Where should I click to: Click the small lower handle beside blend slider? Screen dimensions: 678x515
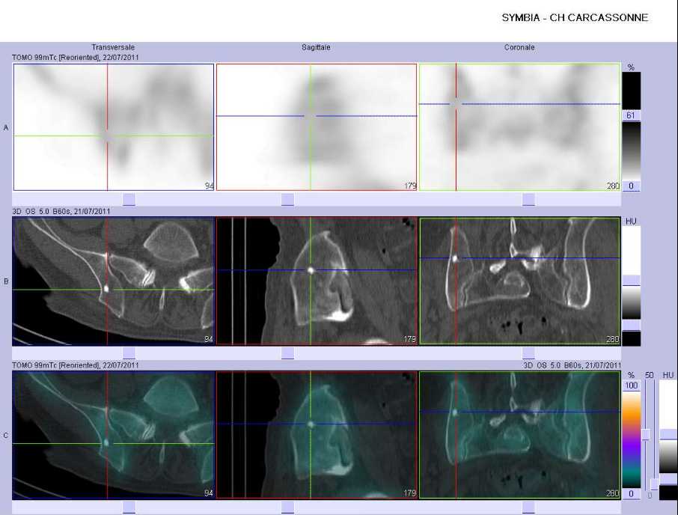click(655, 484)
